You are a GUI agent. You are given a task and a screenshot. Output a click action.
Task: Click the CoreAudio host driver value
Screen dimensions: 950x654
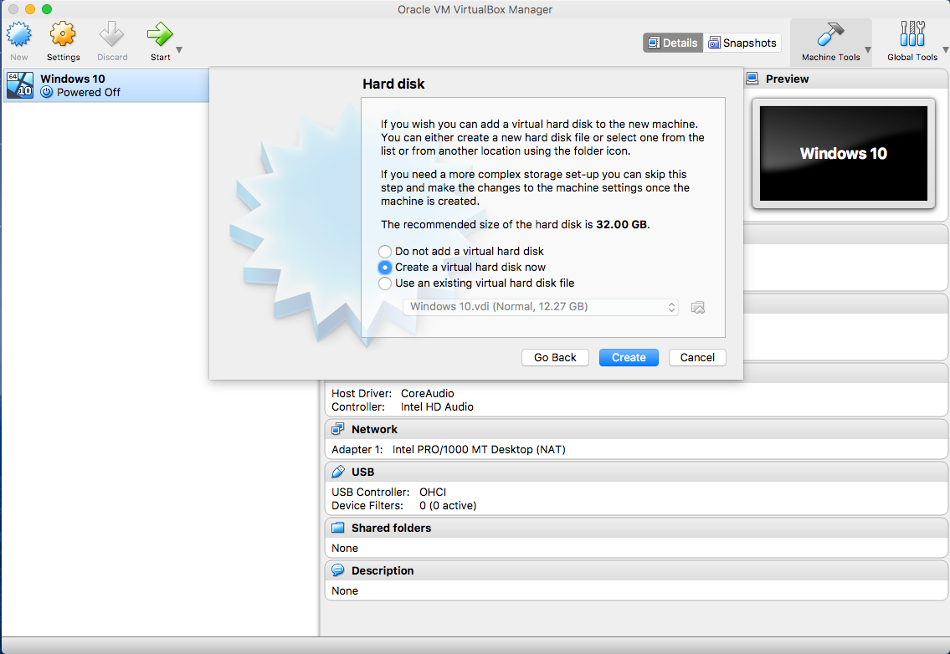427,394
